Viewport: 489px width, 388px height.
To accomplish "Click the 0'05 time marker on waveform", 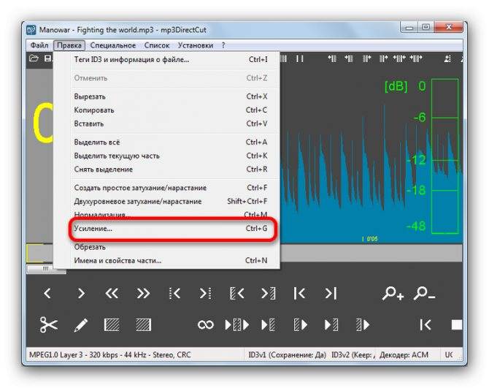I will point(370,239).
